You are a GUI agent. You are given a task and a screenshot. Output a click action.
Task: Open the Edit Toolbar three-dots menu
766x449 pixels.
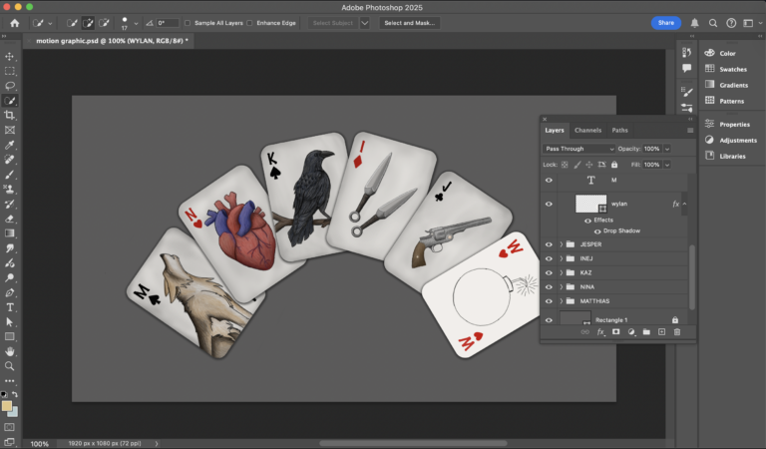[x=10, y=380]
